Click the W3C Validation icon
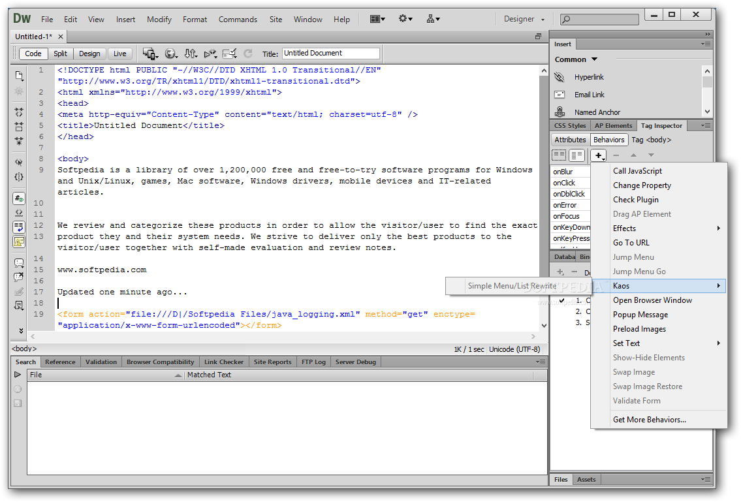The width and height of the screenshot is (741, 502). 210,54
